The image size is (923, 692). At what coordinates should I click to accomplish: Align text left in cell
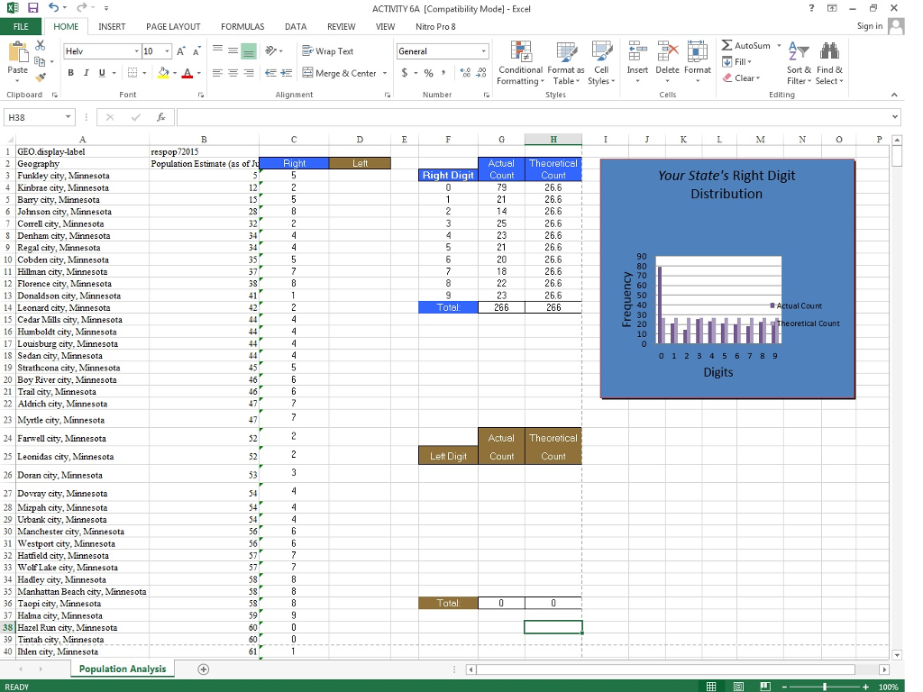217,73
